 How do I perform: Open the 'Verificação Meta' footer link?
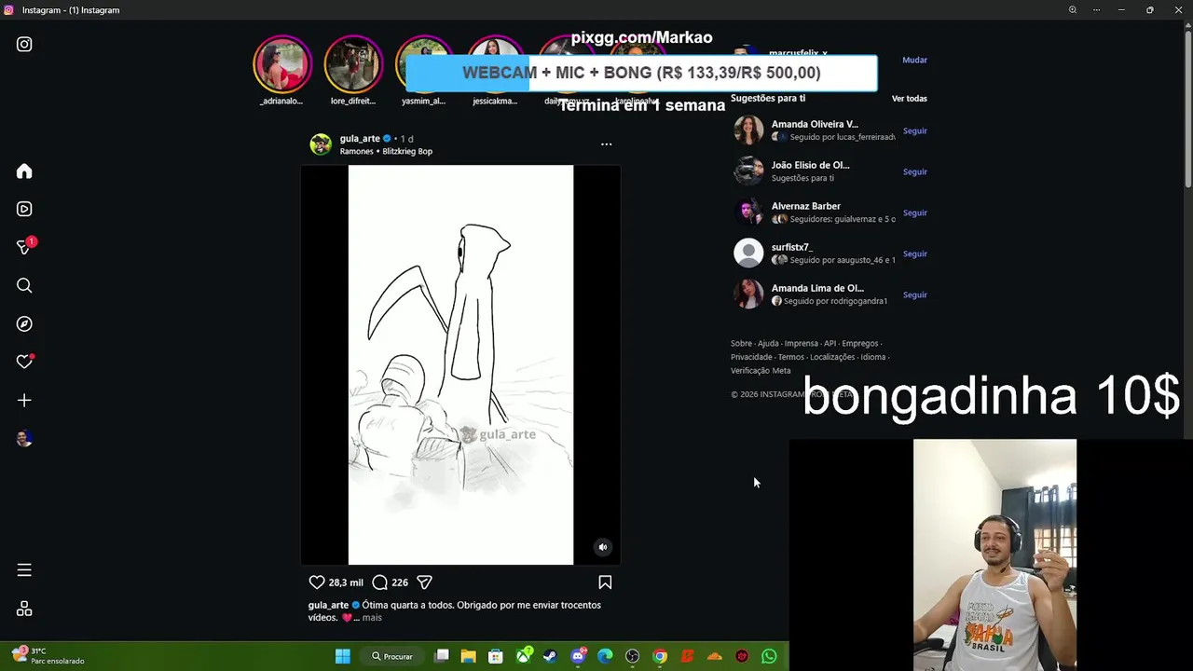(x=761, y=370)
